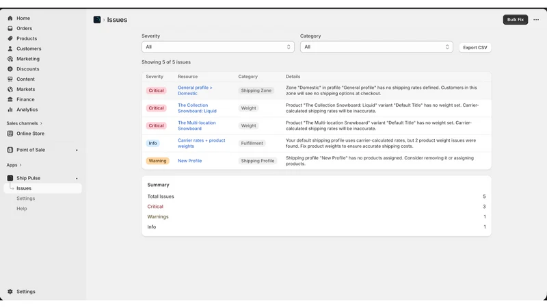Click the Fulfillment category tag
Viewport: 547px width, 308px height.
tap(252, 143)
